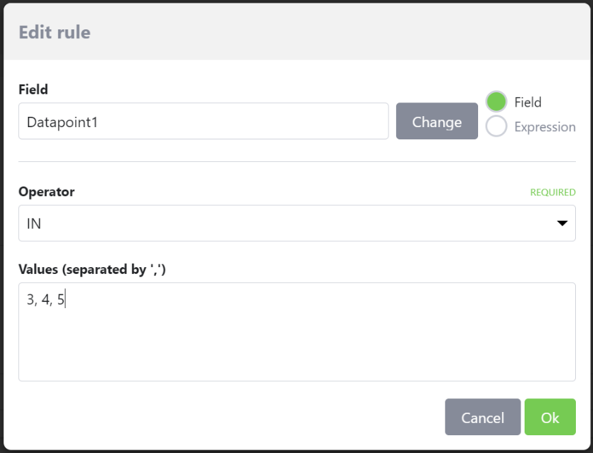Focus the Values text area
593x453 pixels.
tap(297, 331)
